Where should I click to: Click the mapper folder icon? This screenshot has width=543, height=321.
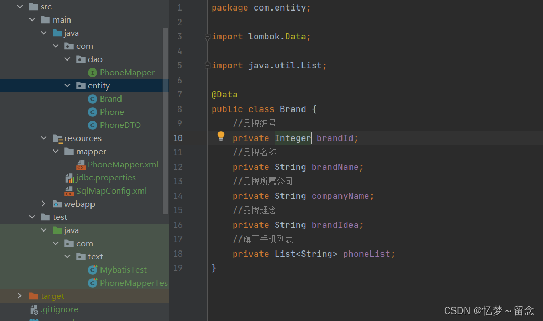point(69,152)
